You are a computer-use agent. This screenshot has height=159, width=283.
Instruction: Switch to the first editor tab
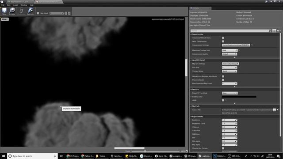coord(20,2)
